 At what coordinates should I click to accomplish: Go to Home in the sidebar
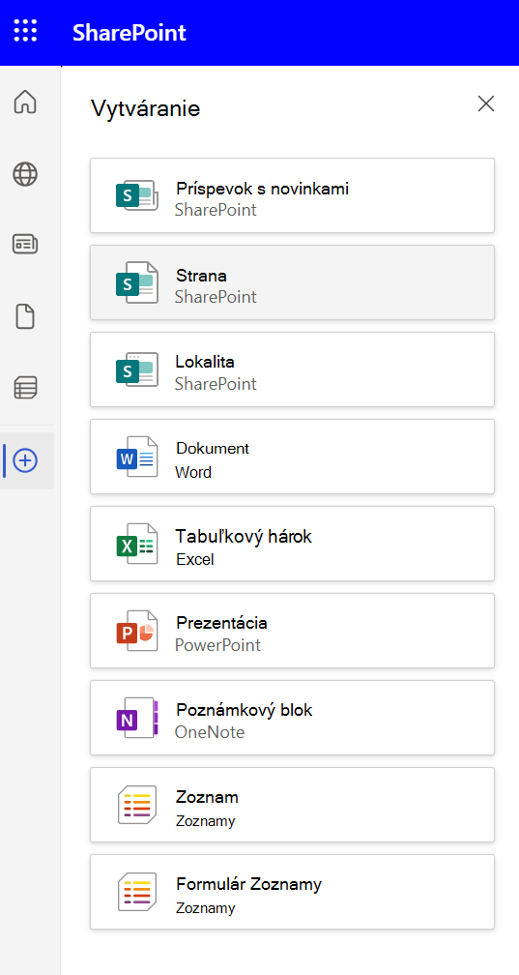[25, 102]
